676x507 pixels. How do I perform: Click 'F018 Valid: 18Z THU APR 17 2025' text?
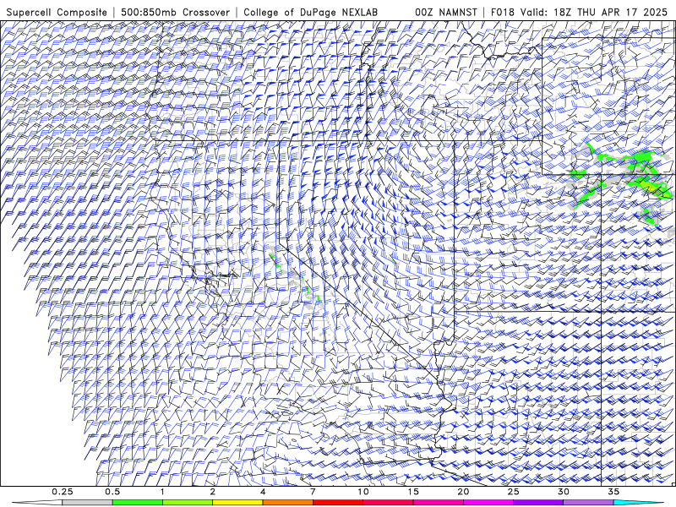coord(580,12)
